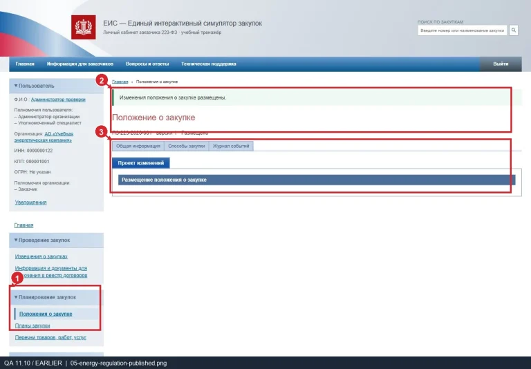This screenshot has width=531, height=369.
Task: Click the magnifier search button
Action: click(x=514, y=30)
